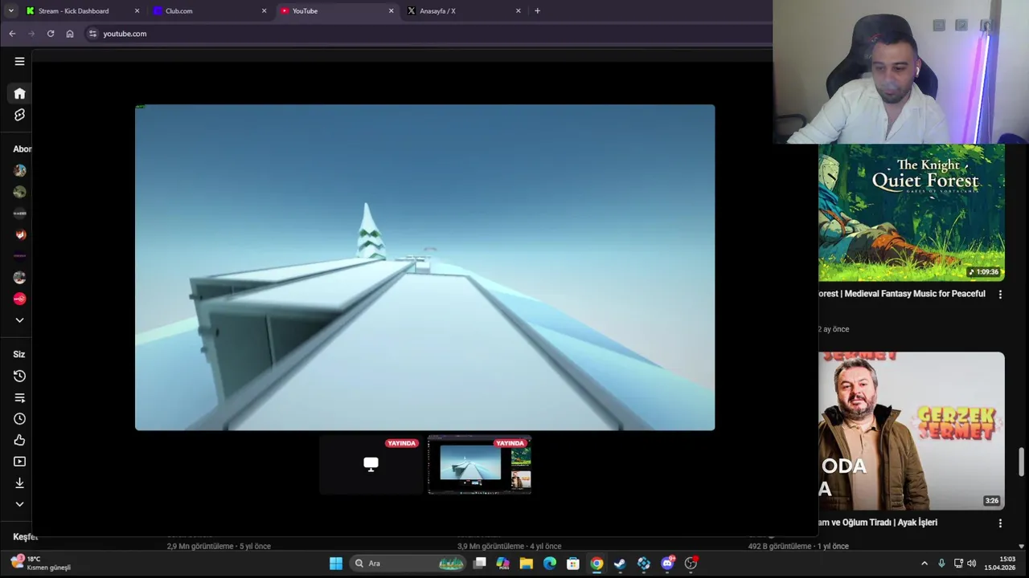Click the page vertical scrollbar thumb

coord(1022,462)
